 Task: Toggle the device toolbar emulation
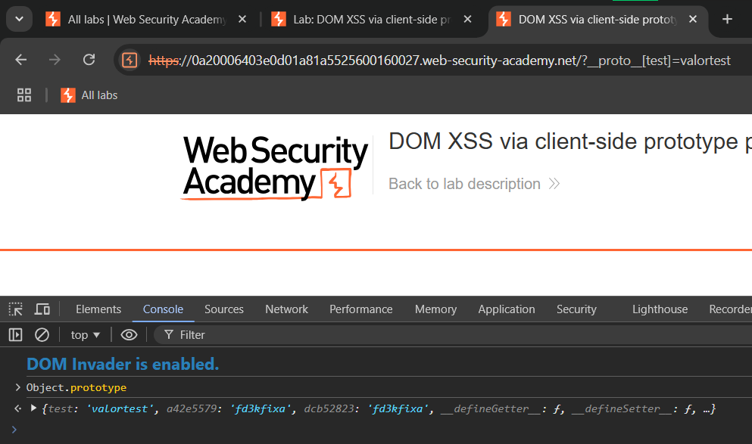coord(42,309)
